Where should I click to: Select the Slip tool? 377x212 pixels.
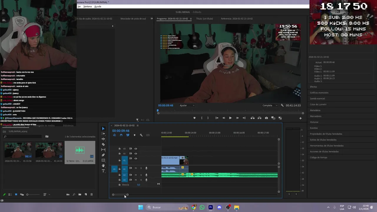pos(103,150)
